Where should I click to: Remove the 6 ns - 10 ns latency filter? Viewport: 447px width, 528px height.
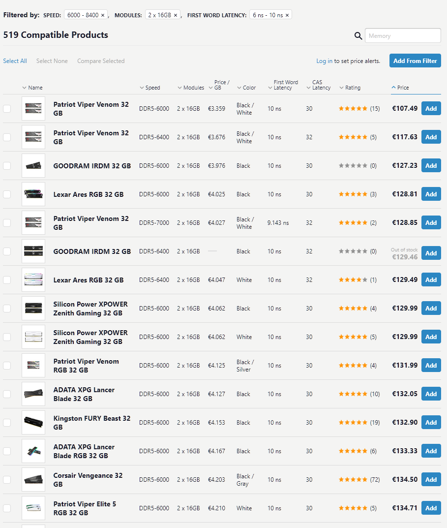(x=287, y=15)
